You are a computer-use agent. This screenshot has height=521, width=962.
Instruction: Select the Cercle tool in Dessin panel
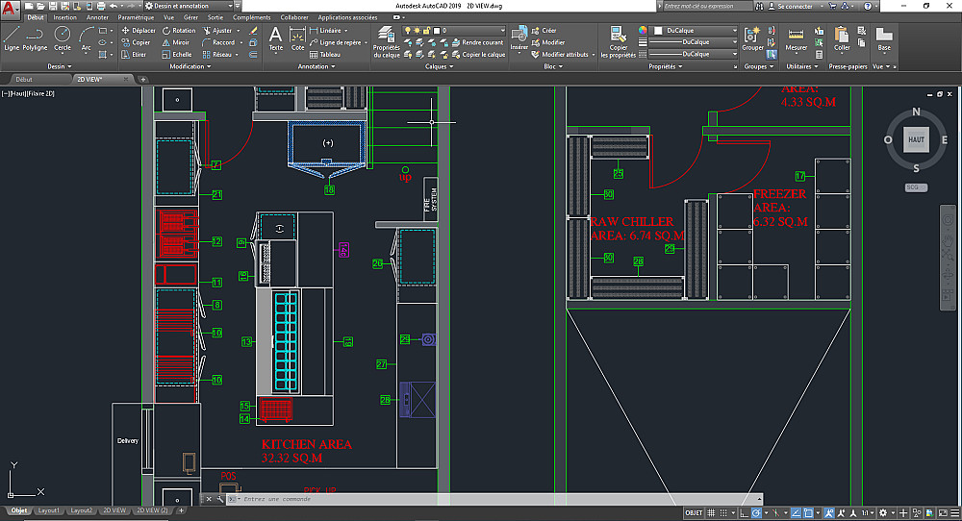click(x=63, y=38)
